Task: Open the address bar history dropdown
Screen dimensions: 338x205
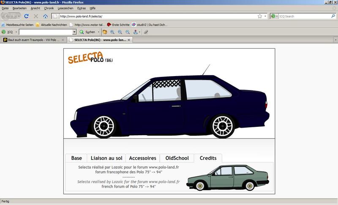Action: tap(265, 16)
